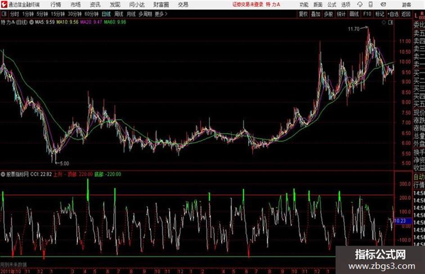
Task: Click the 现价 row in the quote panel
Action: [x=419, y=112]
